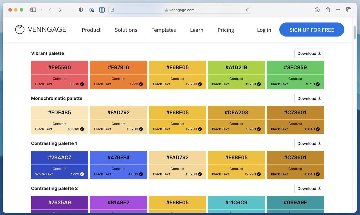
Task: Click the 16.94:1 contrast value
Action: click(74, 129)
